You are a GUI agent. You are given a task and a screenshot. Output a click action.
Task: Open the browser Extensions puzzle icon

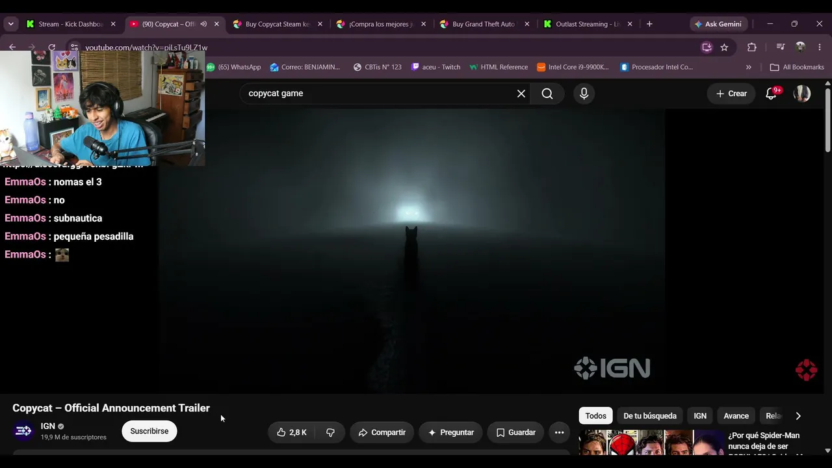tap(752, 47)
